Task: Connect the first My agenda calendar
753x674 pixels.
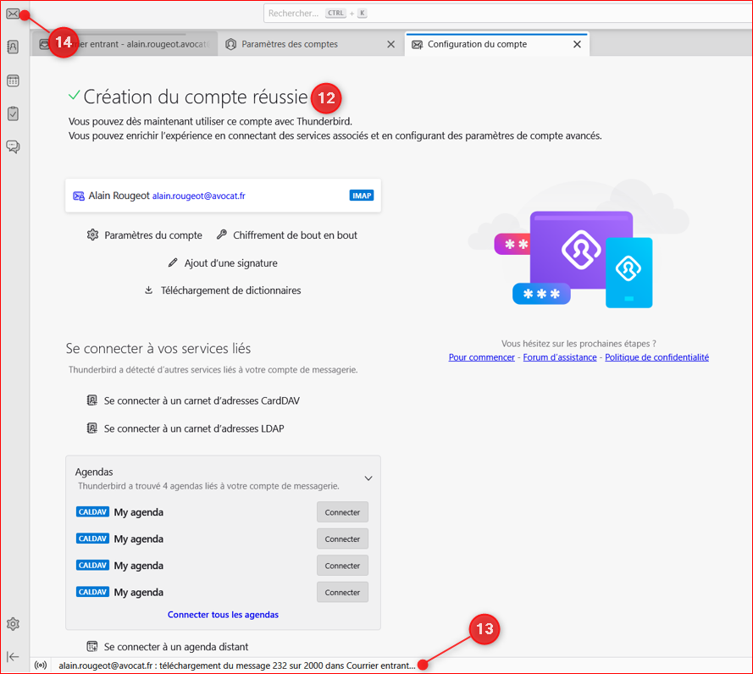Action: (342, 512)
